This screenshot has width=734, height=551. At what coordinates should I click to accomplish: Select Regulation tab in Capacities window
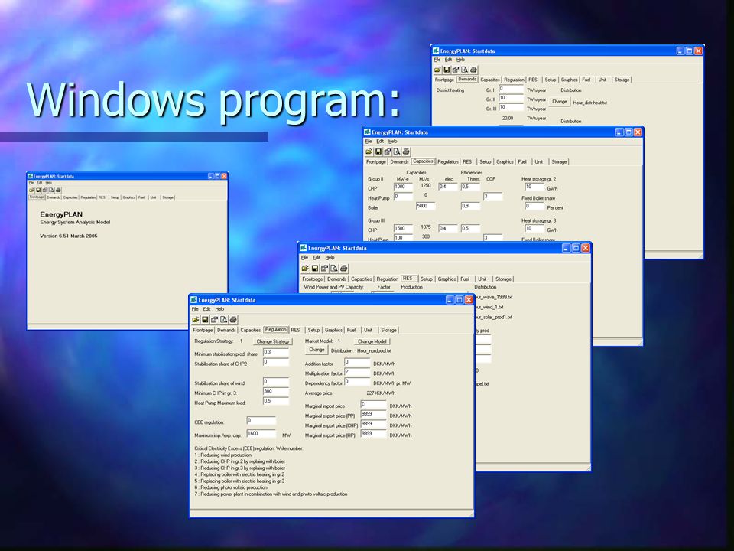(447, 161)
